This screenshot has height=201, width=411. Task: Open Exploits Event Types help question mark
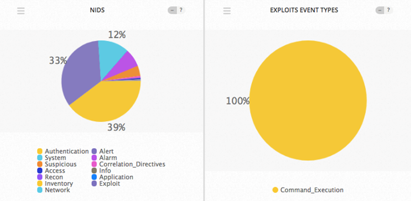[x=388, y=10]
